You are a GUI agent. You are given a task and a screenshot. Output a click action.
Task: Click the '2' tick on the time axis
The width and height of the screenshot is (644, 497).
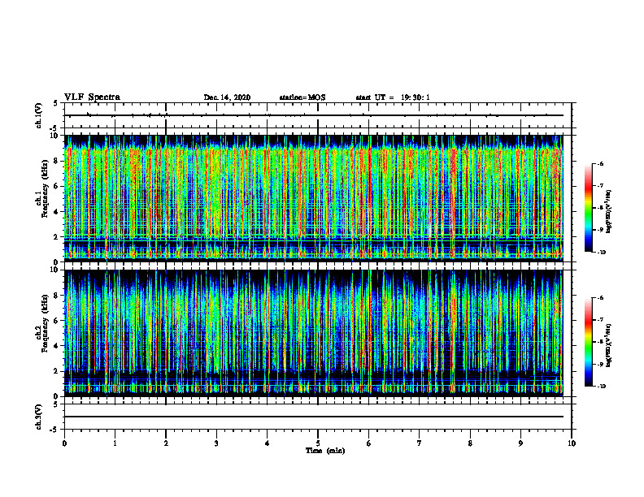pos(166,443)
